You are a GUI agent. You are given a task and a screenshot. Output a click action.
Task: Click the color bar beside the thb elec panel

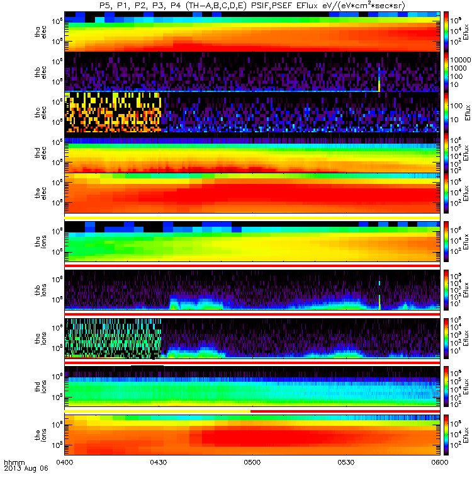click(446, 72)
